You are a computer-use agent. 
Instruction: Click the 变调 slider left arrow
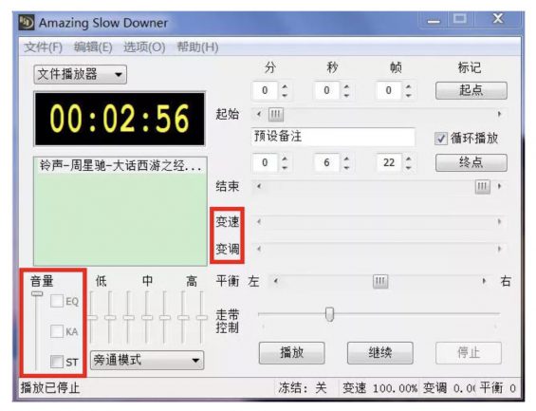[x=259, y=249]
